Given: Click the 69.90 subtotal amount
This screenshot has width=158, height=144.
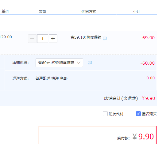Looking at the screenshot, I should pyautogui.click(x=148, y=38).
